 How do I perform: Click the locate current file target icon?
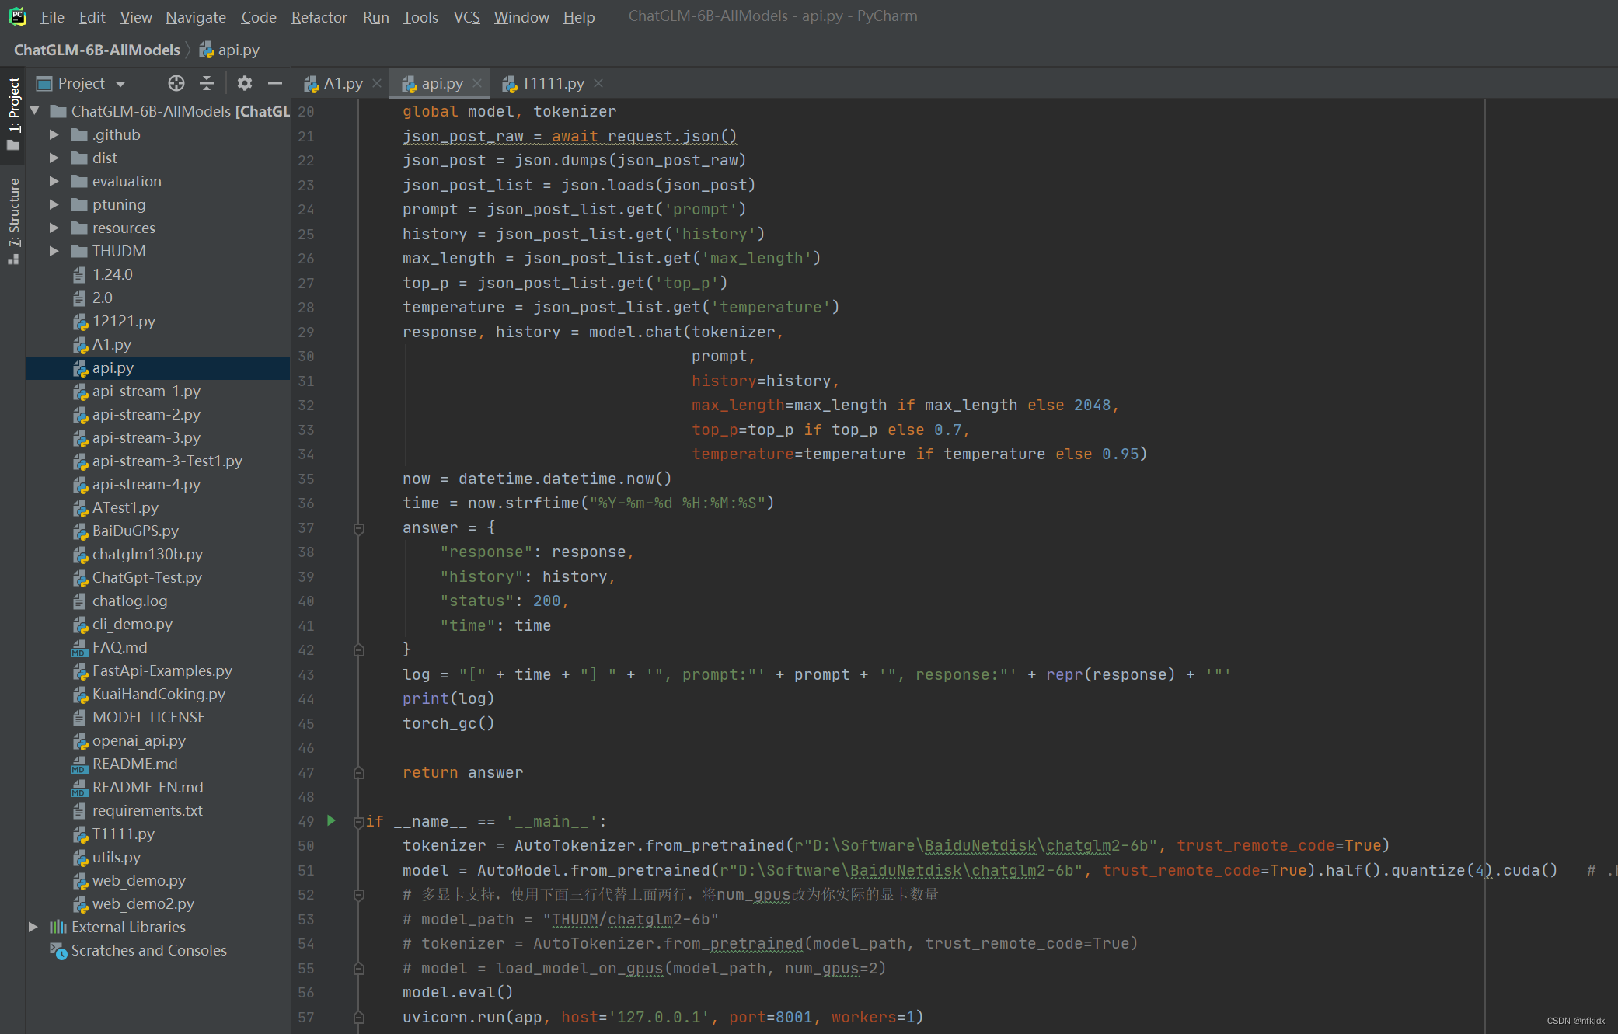click(x=176, y=83)
